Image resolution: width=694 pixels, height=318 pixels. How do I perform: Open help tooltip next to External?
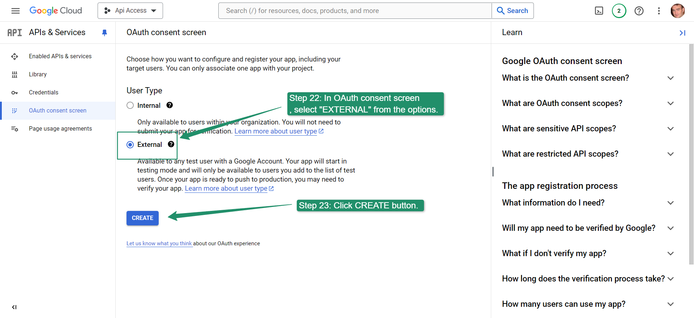[171, 144]
